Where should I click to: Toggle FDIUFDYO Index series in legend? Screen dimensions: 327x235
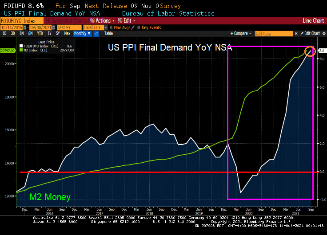(x=36, y=46)
